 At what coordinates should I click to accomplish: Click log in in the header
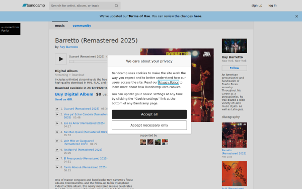[272, 6]
